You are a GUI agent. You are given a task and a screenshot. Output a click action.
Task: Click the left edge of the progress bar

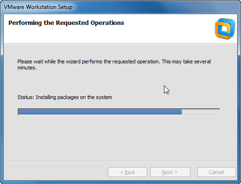tap(18, 112)
